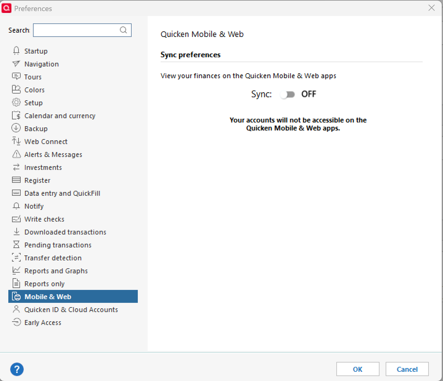The height and width of the screenshot is (381, 443).
Task: Click the Early Access icon
Action: click(x=16, y=322)
